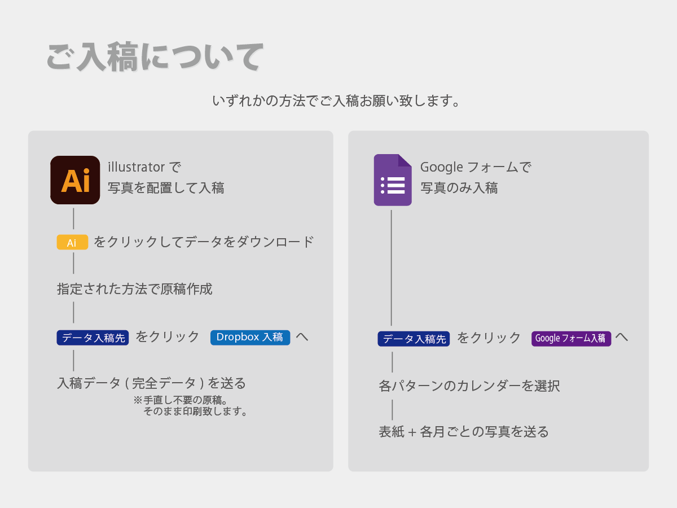Click the text illustrator で 写真を配置して入稿
The height and width of the screenshot is (508, 677).
click(166, 178)
